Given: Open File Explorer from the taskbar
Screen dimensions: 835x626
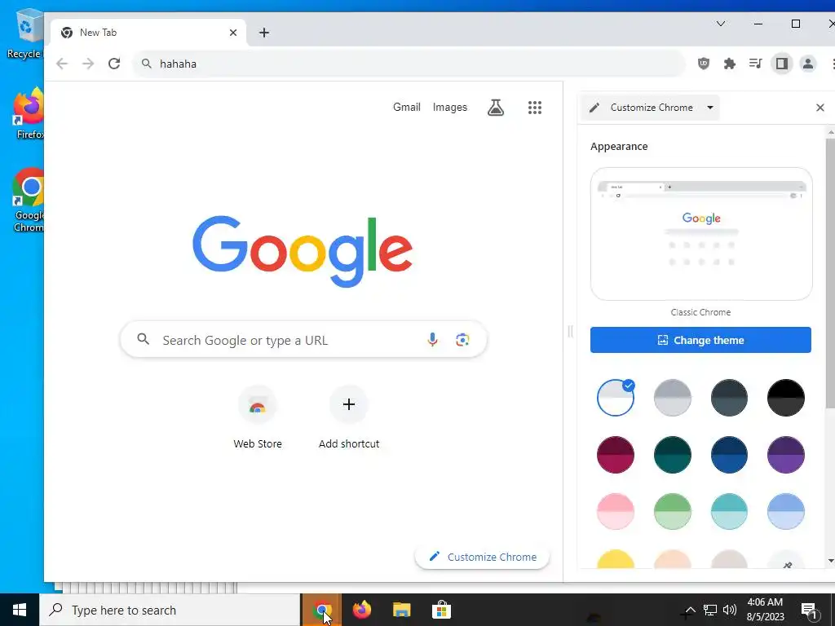Looking at the screenshot, I should point(402,610).
